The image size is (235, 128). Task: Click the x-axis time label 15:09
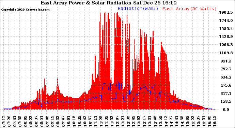pos(188,121)
